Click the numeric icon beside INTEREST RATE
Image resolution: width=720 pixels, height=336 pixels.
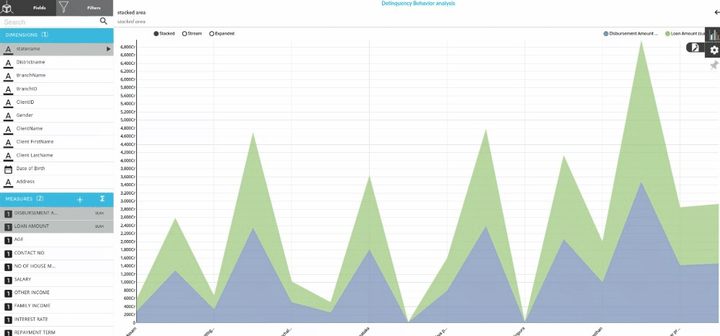click(7, 319)
